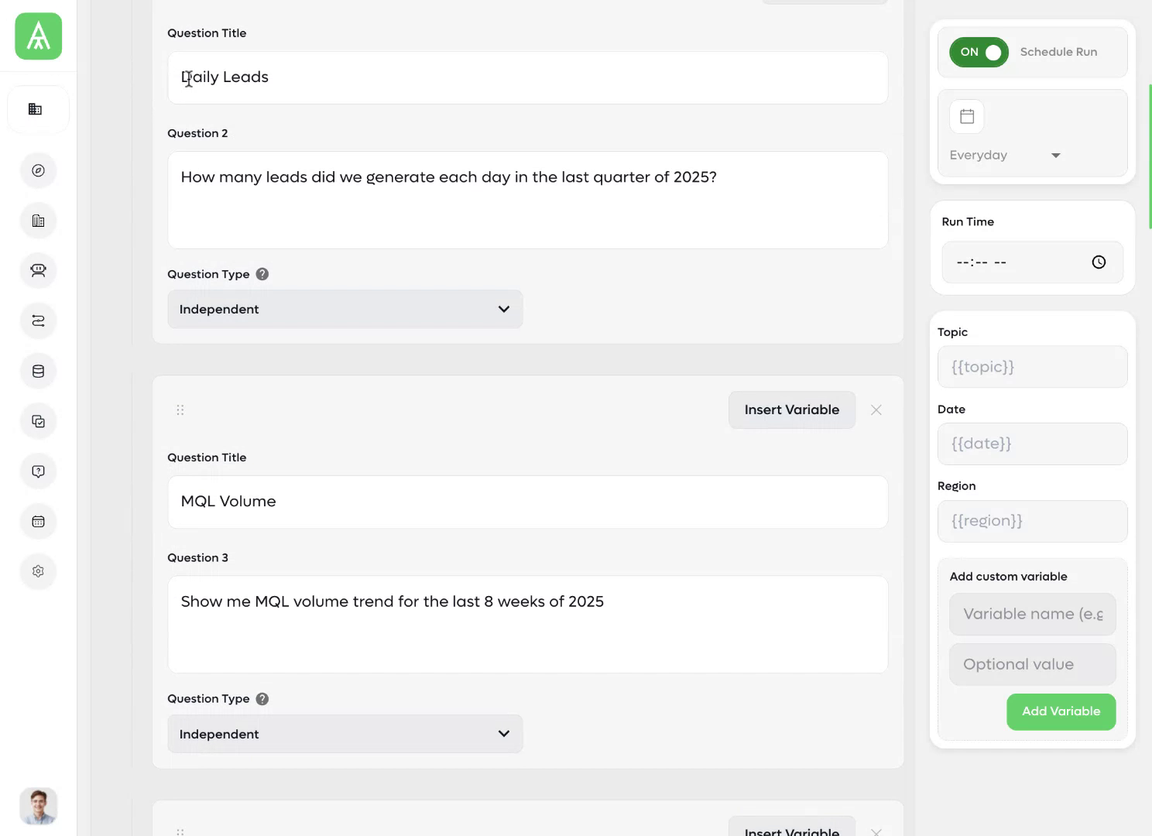
Task: Open the database icon in sidebar
Action: tap(38, 372)
